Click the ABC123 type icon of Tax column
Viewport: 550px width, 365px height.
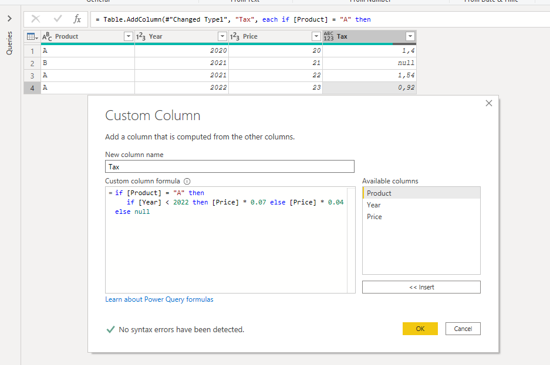(329, 36)
